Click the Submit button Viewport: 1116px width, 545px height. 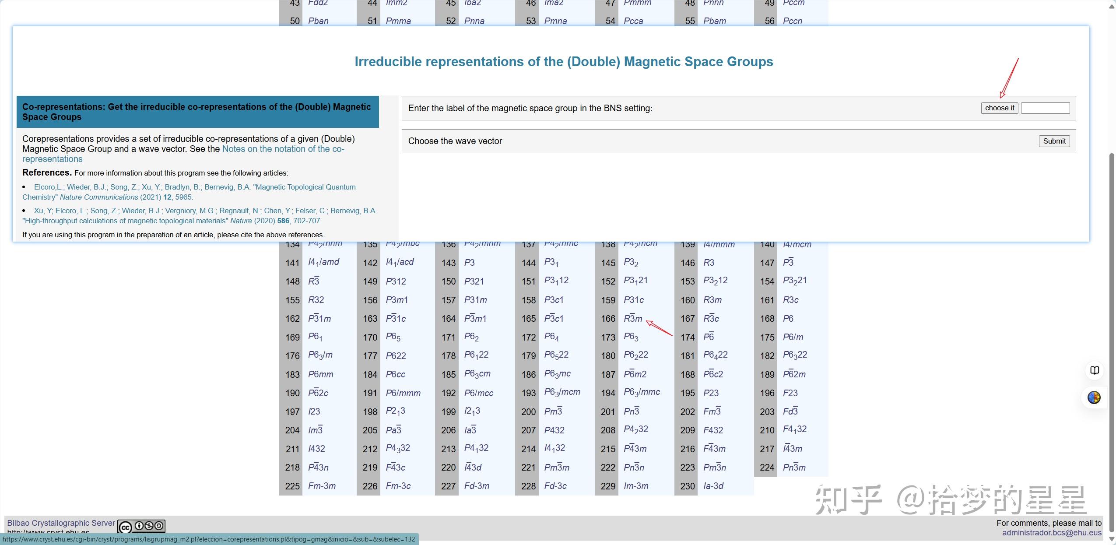tap(1054, 141)
